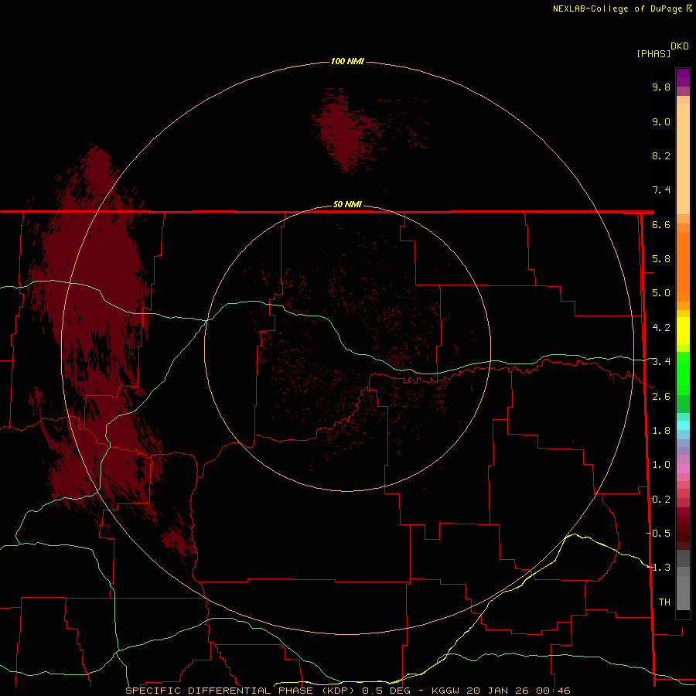Screen dimensions: 696x696
Task: Click the bright green swatch on the color bar
Action: 683,373
